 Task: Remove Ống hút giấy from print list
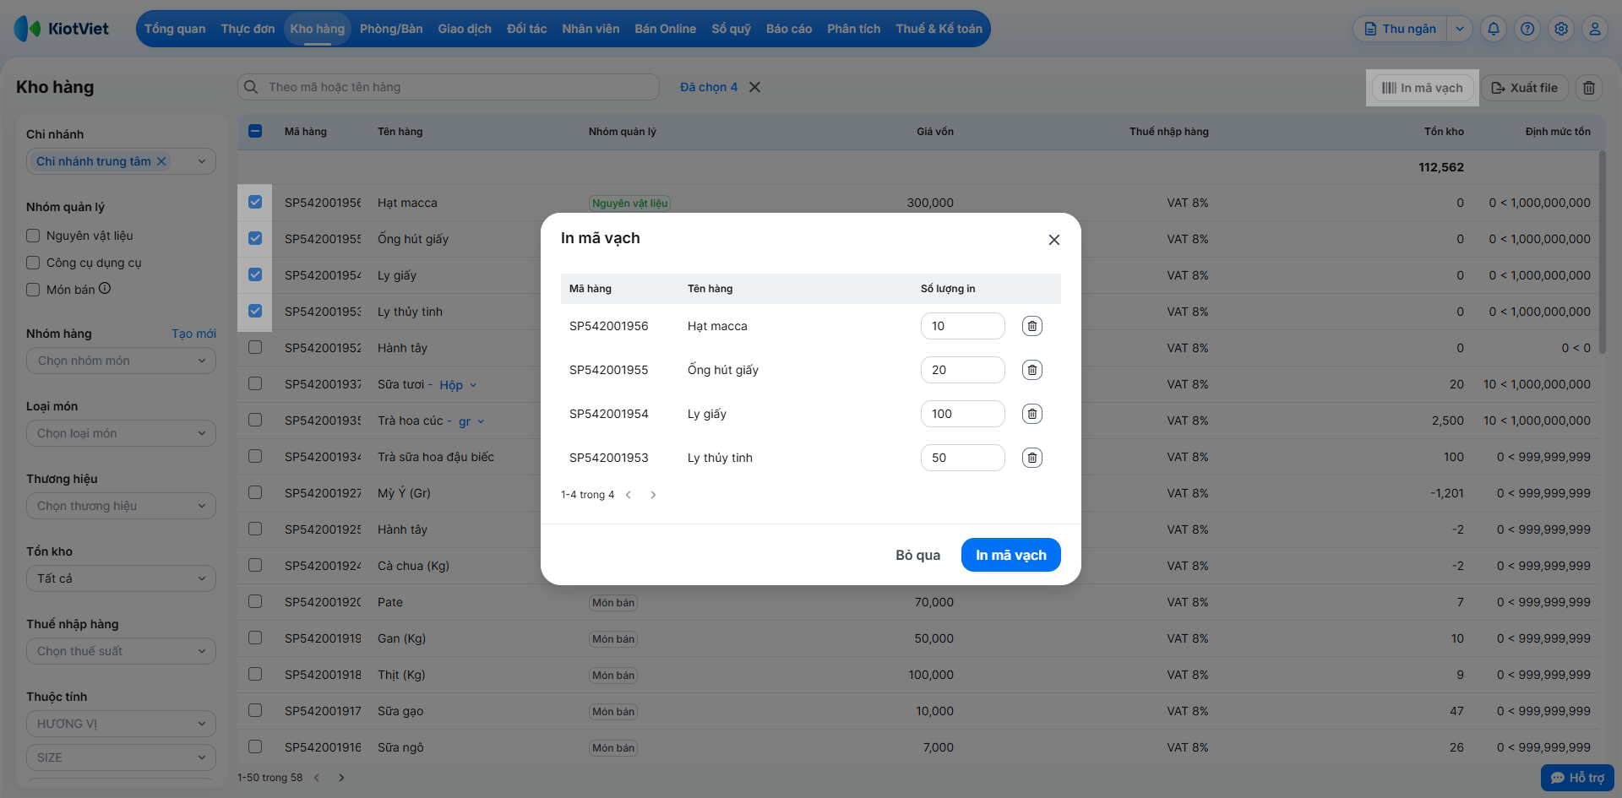pyautogui.click(x=1031, y=370)
